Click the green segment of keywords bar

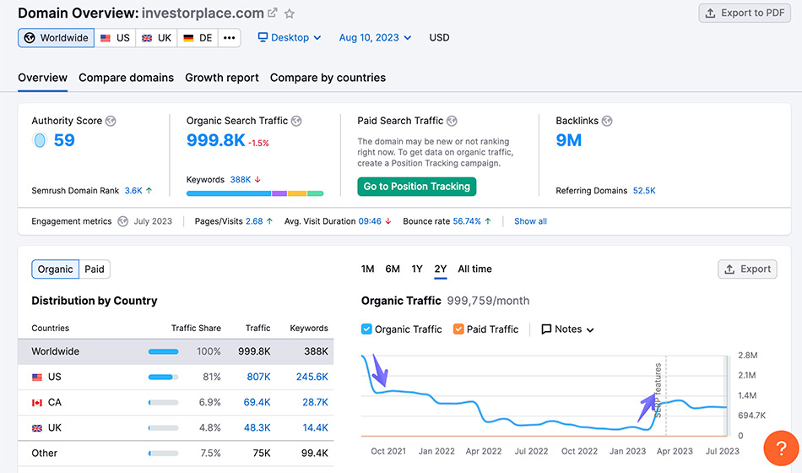(x=315, y=193)
